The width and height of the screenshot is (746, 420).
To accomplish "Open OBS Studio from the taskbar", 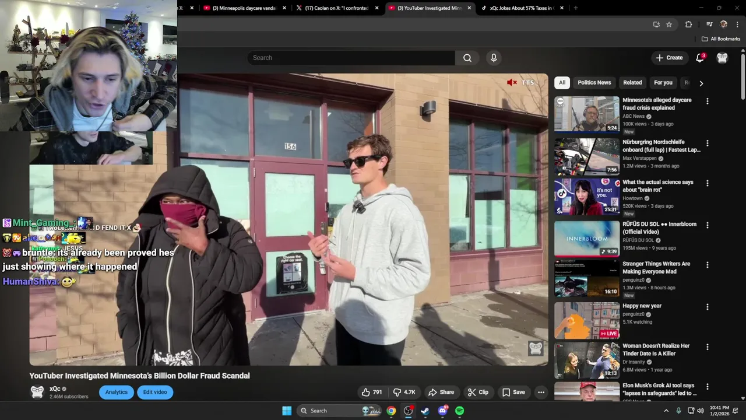I will 408,411.
